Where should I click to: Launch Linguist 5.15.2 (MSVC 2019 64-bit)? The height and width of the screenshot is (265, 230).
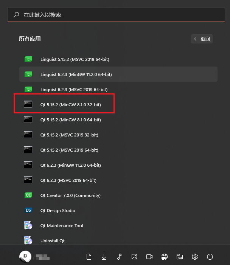pyautogui.click(x=118, y=59)
